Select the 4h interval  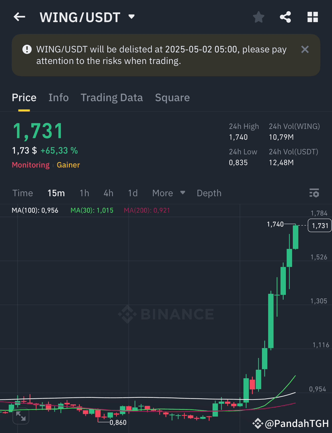(109, 193)
